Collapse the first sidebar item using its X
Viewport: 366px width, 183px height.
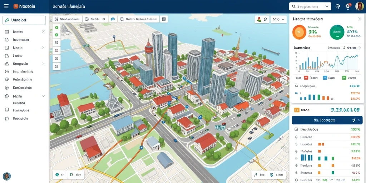tap(43, 31)
